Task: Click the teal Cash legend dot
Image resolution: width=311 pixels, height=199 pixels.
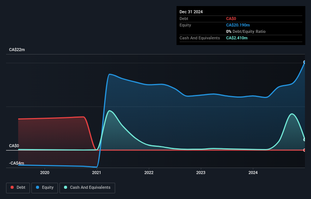Action: click(x=66, y=187)
